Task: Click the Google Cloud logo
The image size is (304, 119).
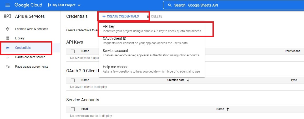Action: pyautogui.click(x=28, y=5)
